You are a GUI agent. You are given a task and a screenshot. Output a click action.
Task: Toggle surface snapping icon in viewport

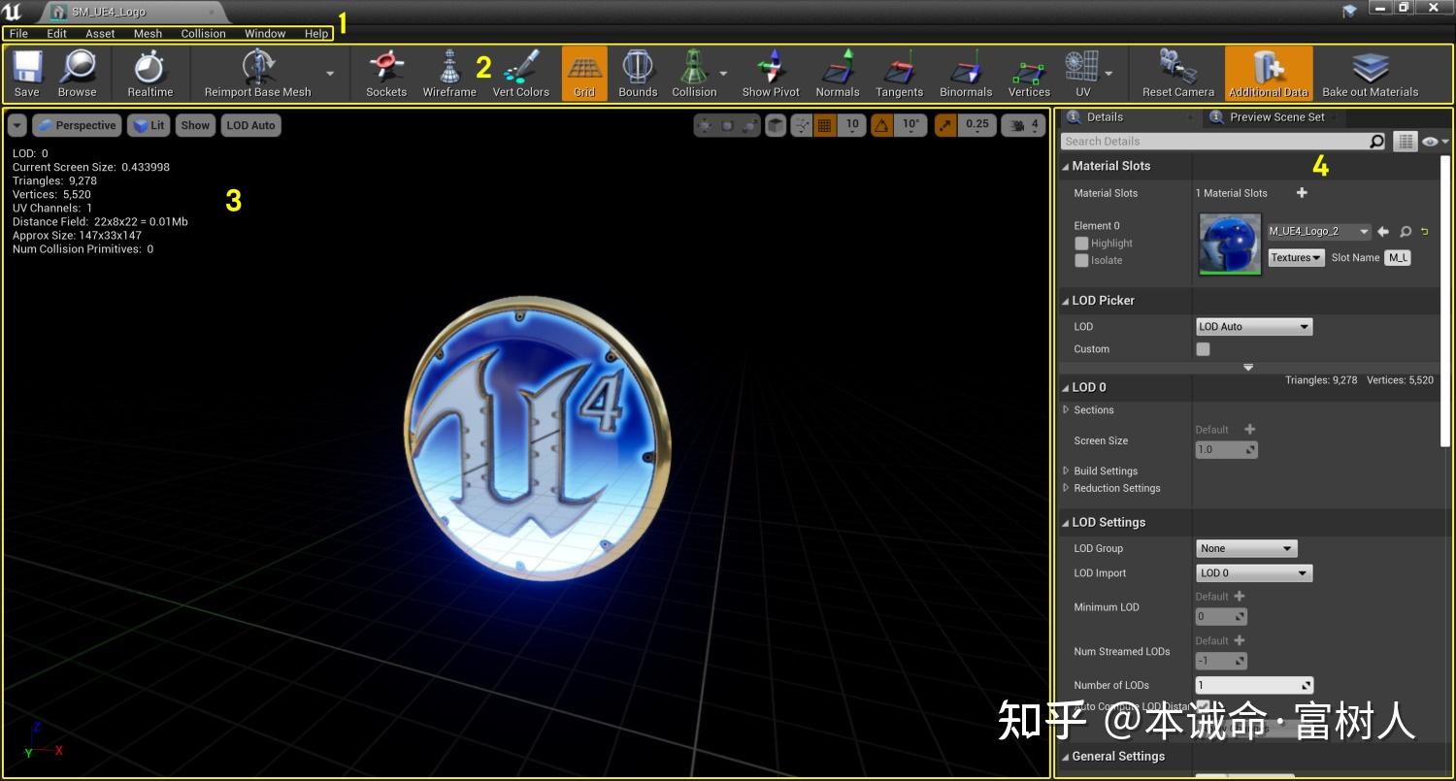pyautogui.click(x=801, y=124)
